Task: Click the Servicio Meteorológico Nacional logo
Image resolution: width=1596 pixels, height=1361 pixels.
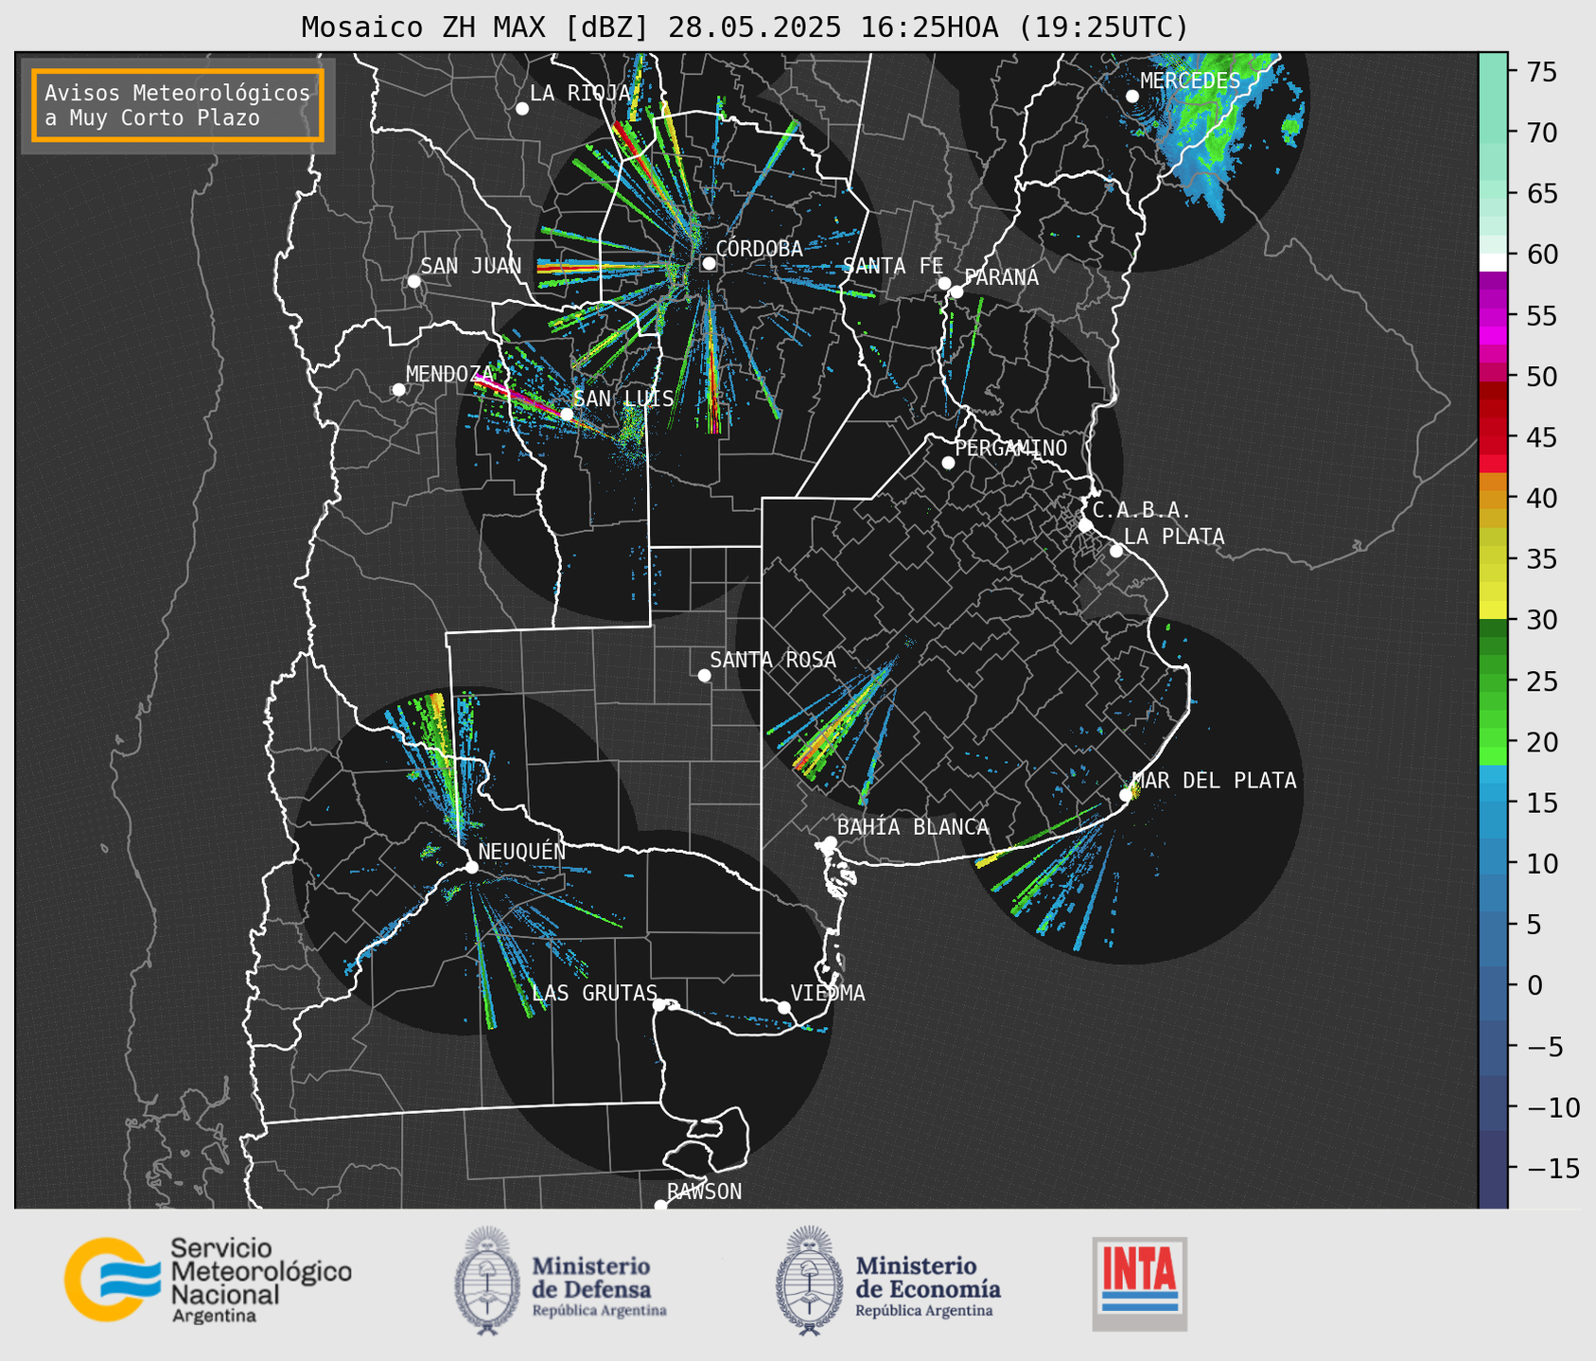Action: (208, 1280)
